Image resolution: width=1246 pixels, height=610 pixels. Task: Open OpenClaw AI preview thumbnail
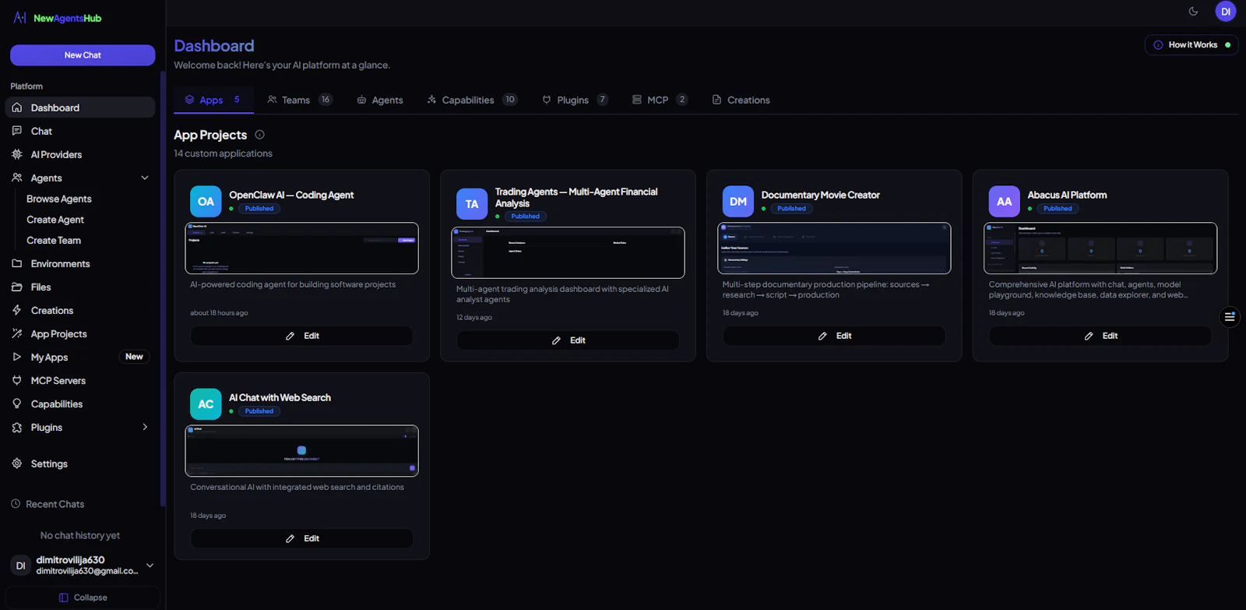(301, 249)
